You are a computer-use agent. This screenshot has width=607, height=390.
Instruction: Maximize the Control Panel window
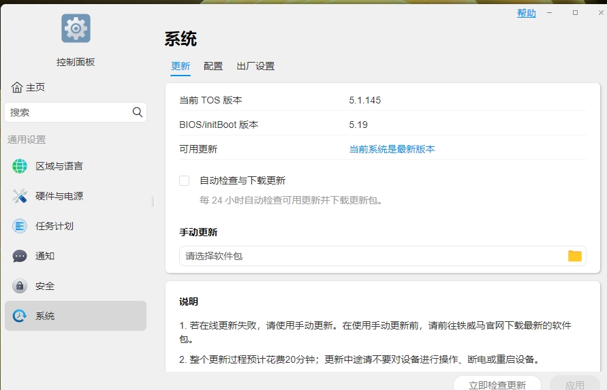(575, 13)
